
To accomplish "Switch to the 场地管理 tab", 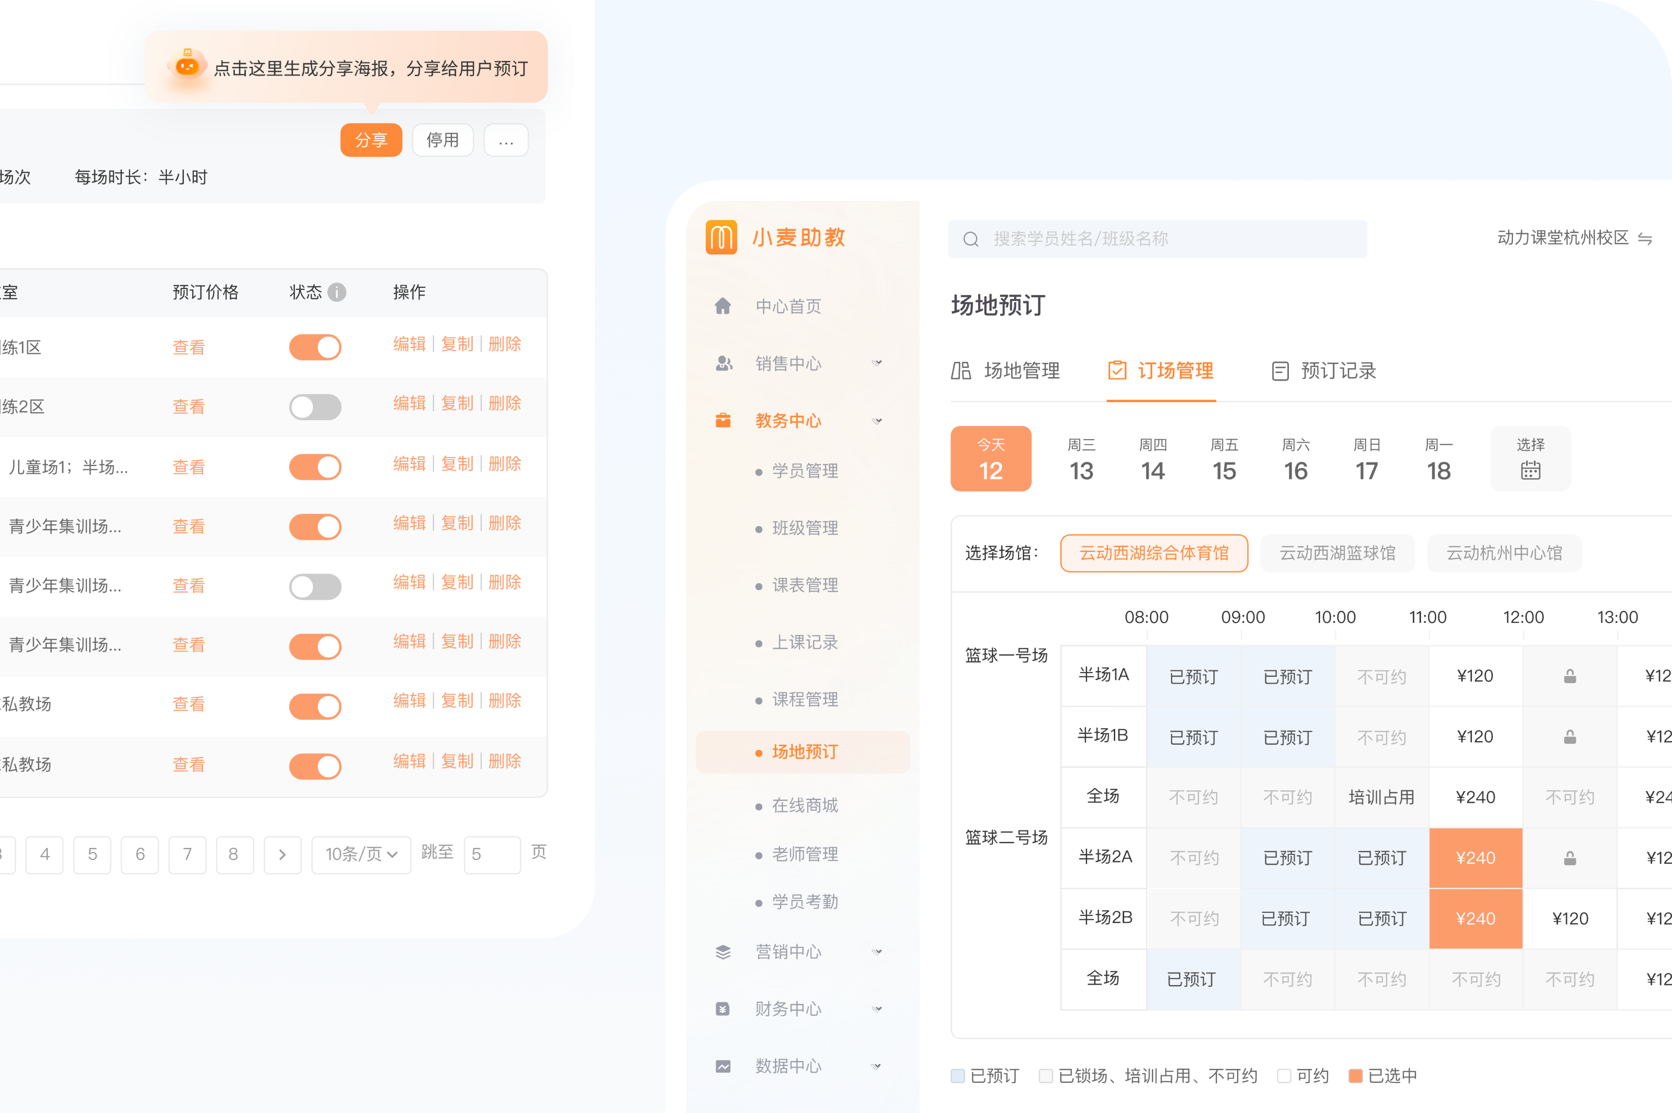I will click(1006, 371).
